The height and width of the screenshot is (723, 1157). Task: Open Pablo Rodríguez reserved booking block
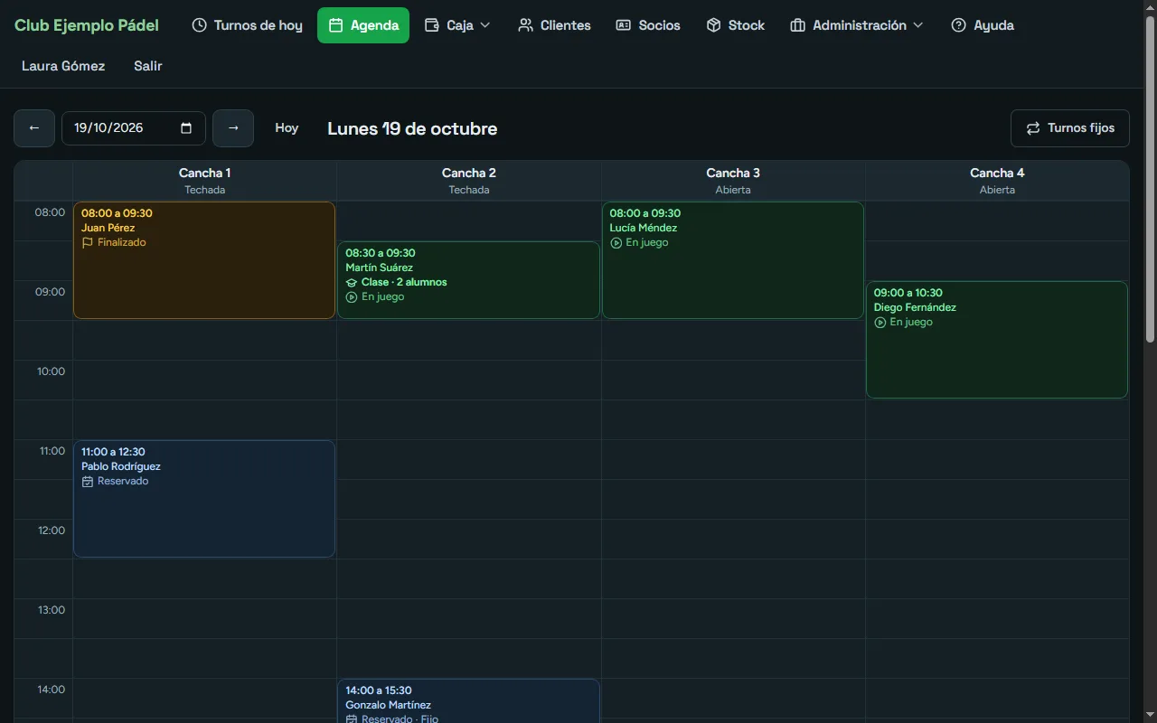(204, 499)
